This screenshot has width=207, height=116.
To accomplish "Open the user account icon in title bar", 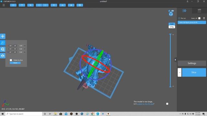I will [188, 1].
